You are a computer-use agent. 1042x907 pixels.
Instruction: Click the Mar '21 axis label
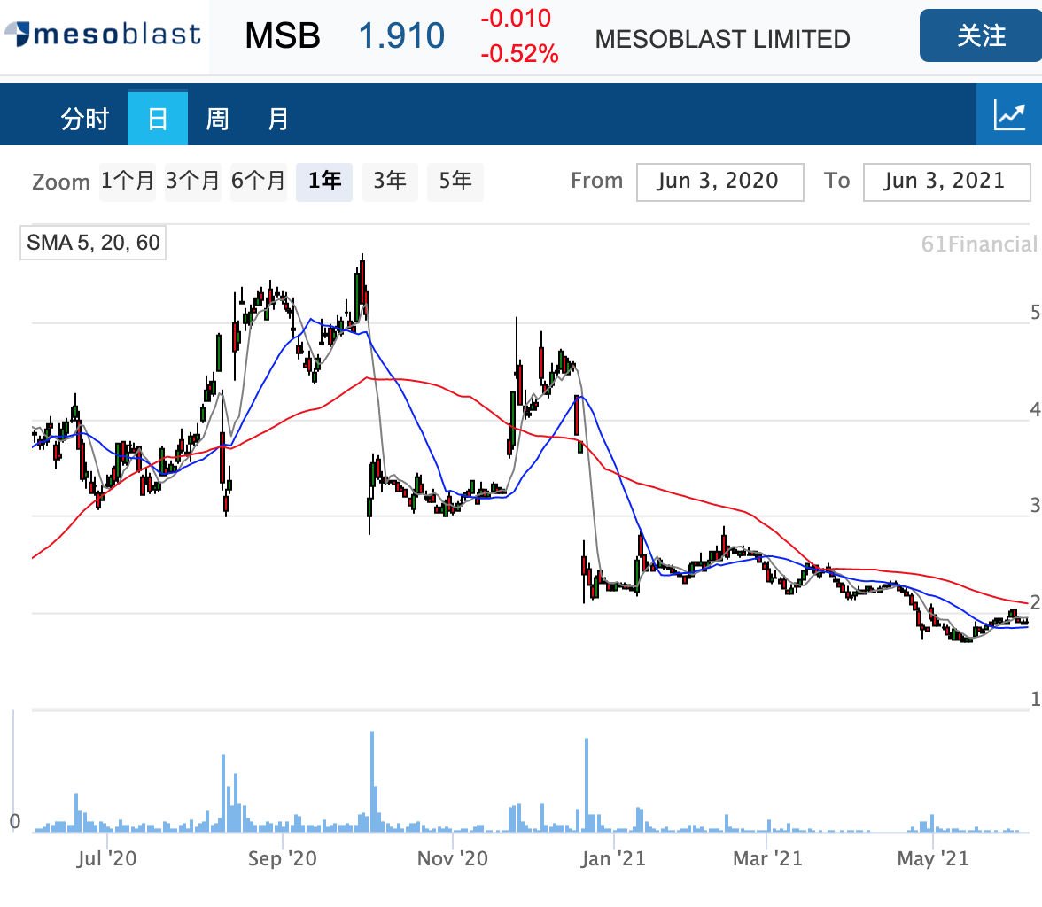(767, 858)
